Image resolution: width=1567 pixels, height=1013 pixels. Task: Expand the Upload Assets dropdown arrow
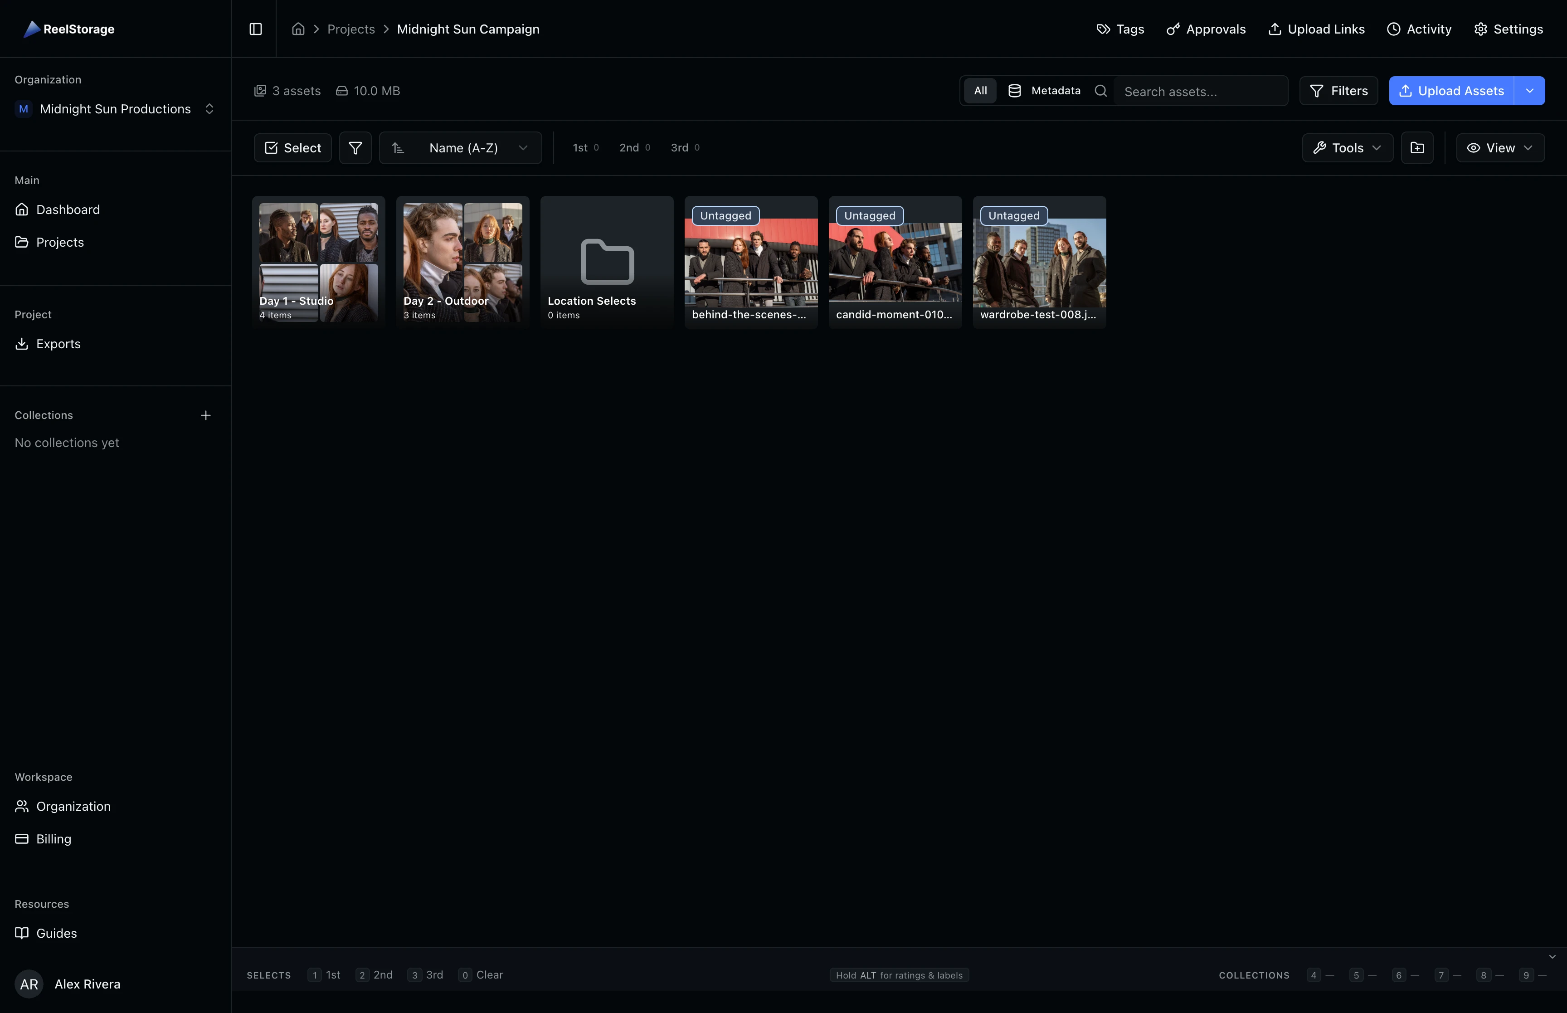(x=1530, y=90)
